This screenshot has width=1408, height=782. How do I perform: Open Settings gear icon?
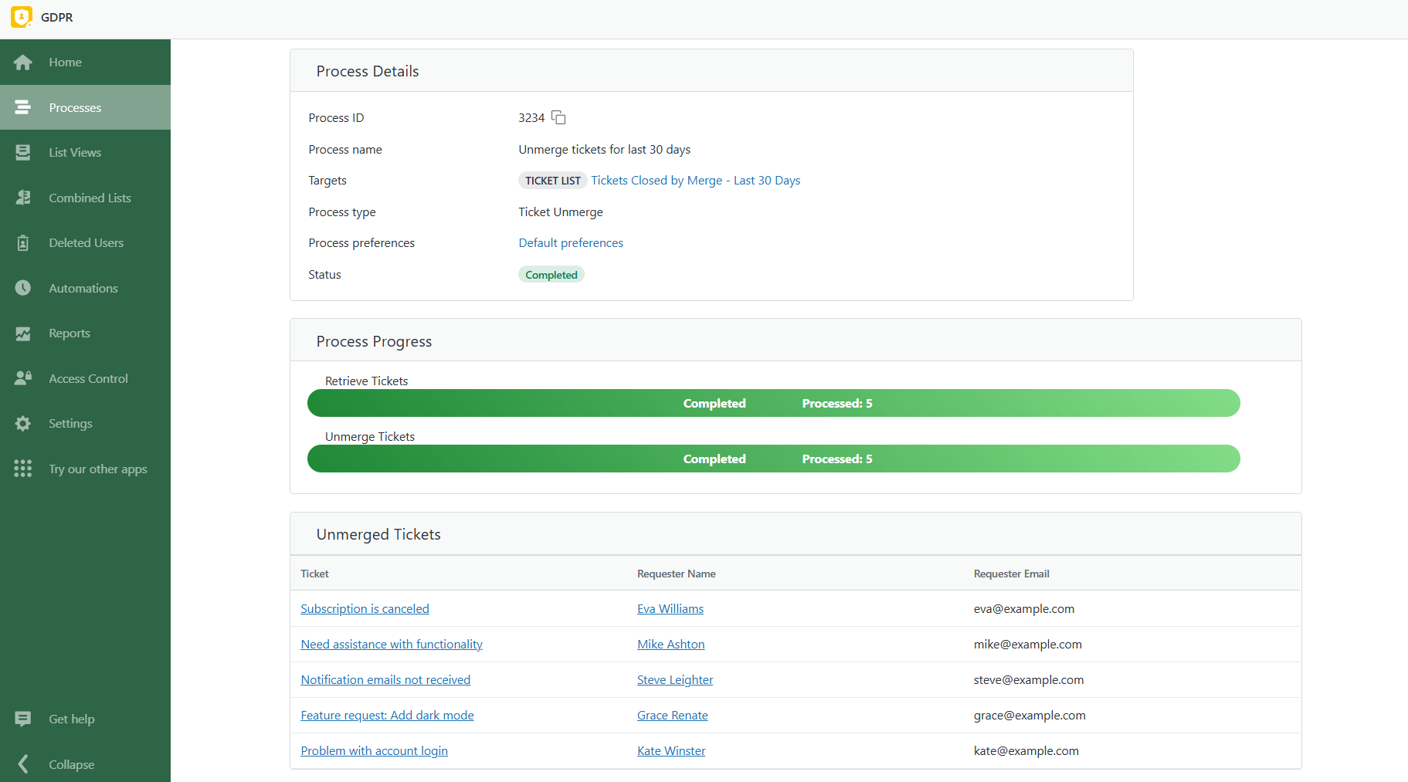pos(23,424)
